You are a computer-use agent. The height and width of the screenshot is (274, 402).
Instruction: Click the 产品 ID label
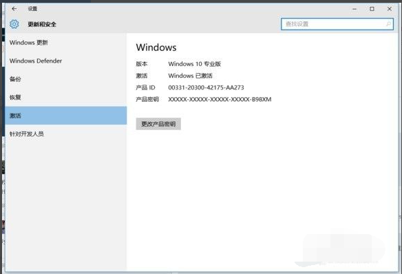pos(145,87)
